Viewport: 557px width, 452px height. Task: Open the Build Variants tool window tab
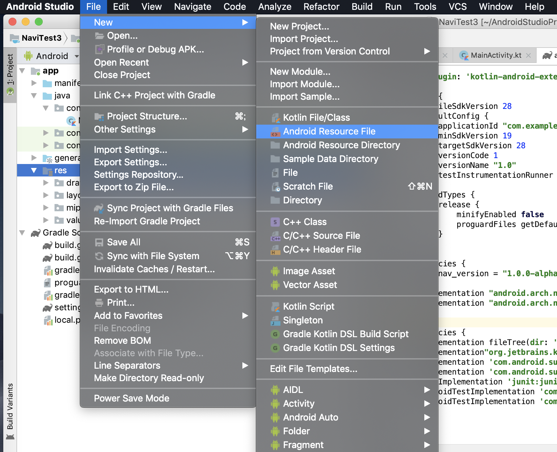(10, 411)
